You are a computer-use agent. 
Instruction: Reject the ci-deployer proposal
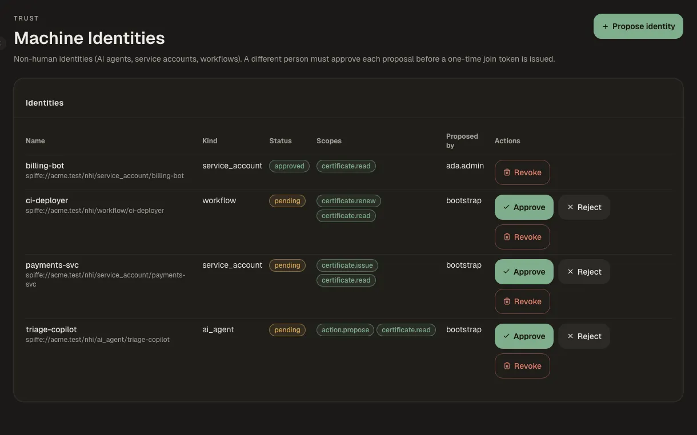(x=584, y=207)
